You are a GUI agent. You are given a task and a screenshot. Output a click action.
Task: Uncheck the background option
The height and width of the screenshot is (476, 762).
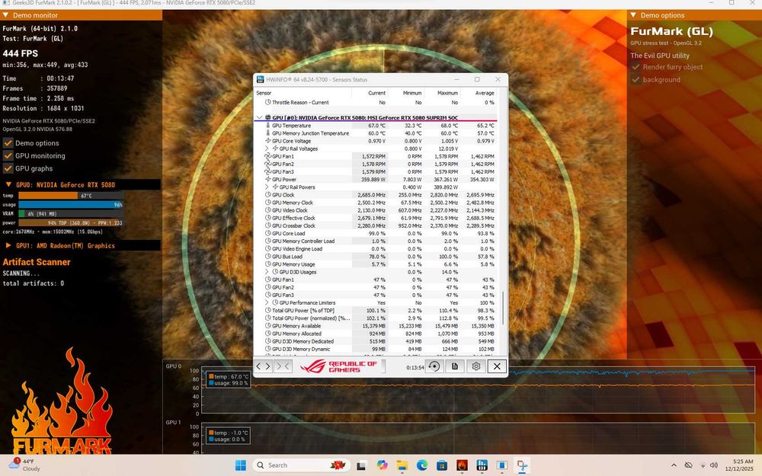pyautogui.click(x=636, y=80)
